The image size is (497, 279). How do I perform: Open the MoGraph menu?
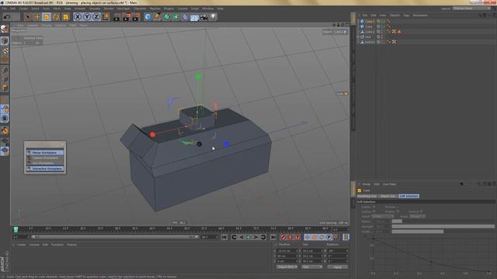pos(123,9)
